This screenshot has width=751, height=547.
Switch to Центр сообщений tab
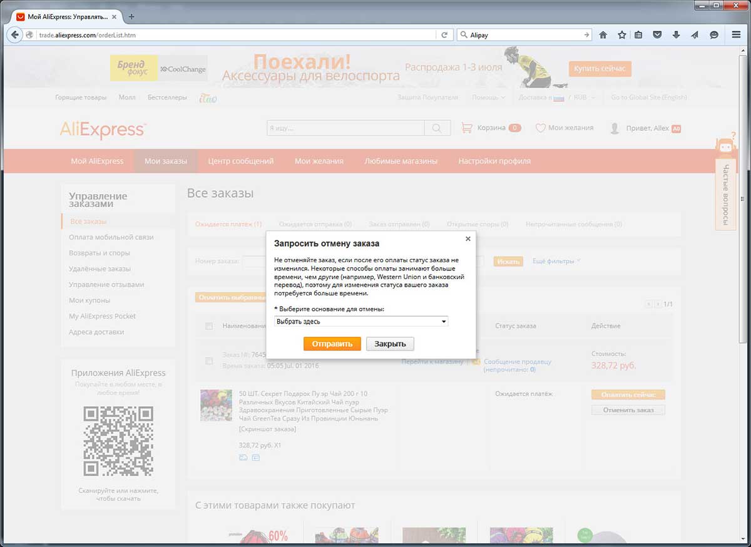(241, 161)
